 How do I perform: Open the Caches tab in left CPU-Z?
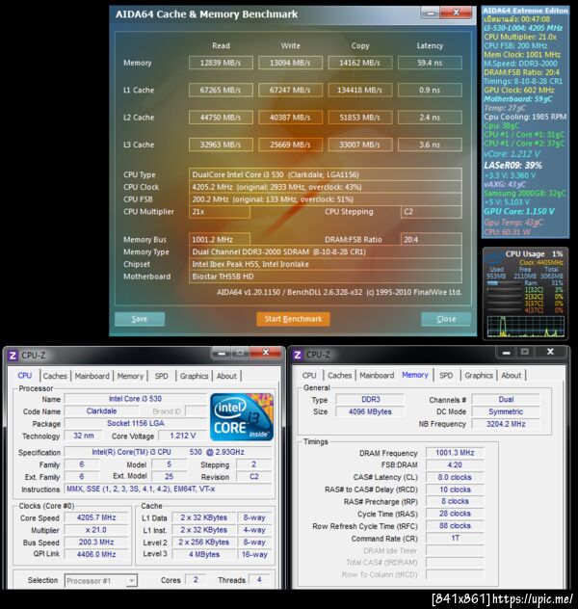55,376
